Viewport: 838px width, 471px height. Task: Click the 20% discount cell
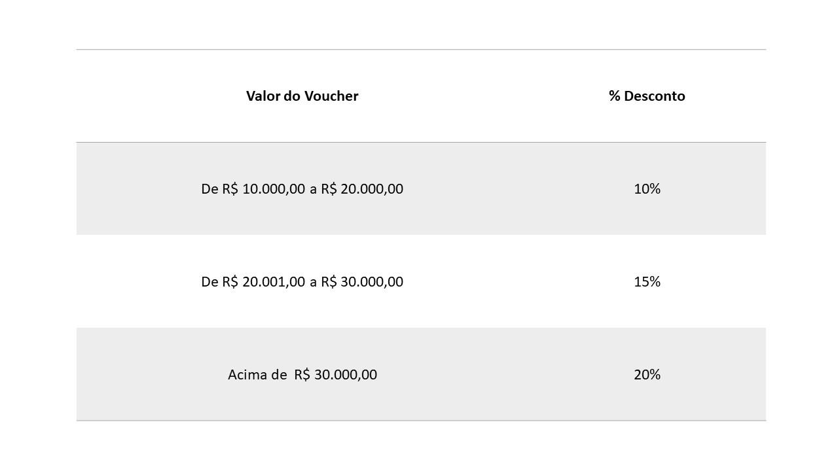[647, 375]
